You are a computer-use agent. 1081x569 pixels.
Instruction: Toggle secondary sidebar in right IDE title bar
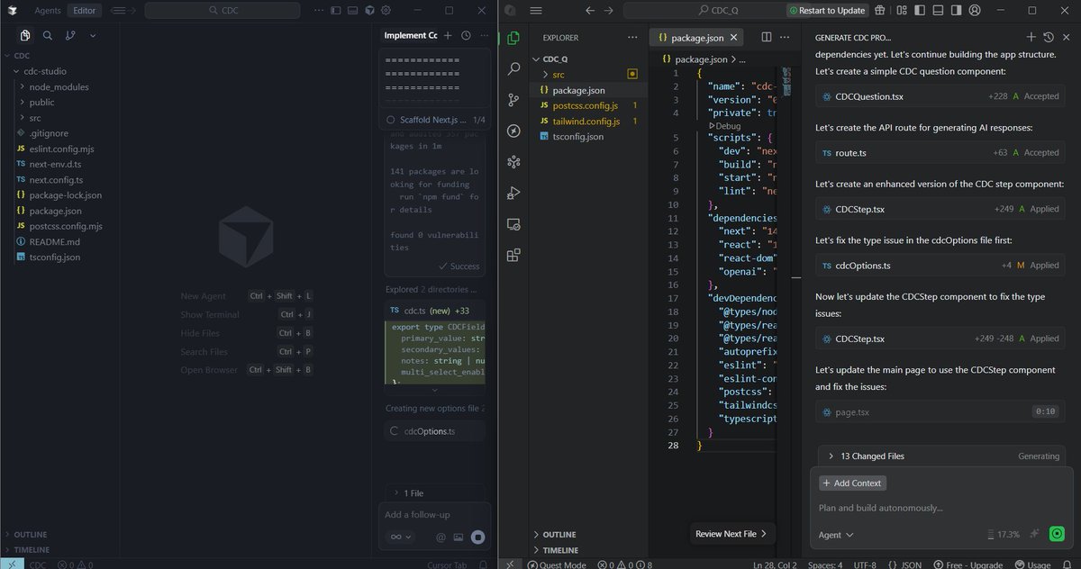[958, 11]
